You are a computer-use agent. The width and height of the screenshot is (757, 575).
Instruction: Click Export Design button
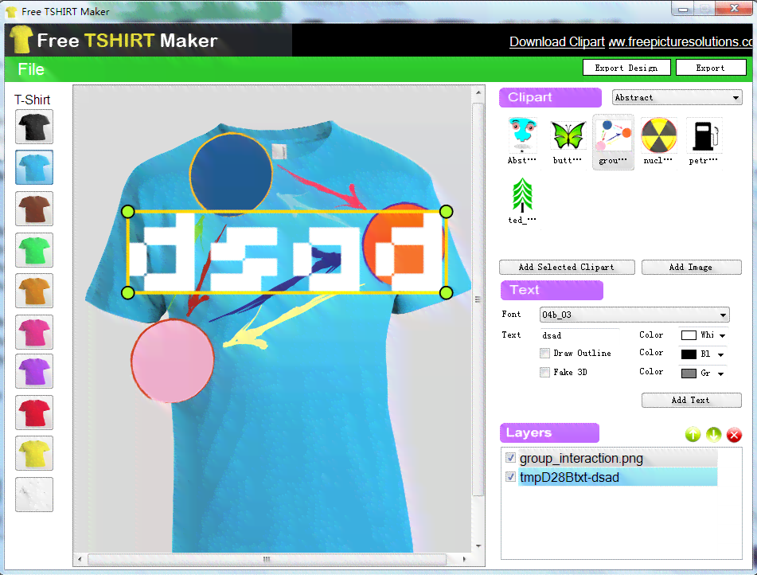[626, 68]
